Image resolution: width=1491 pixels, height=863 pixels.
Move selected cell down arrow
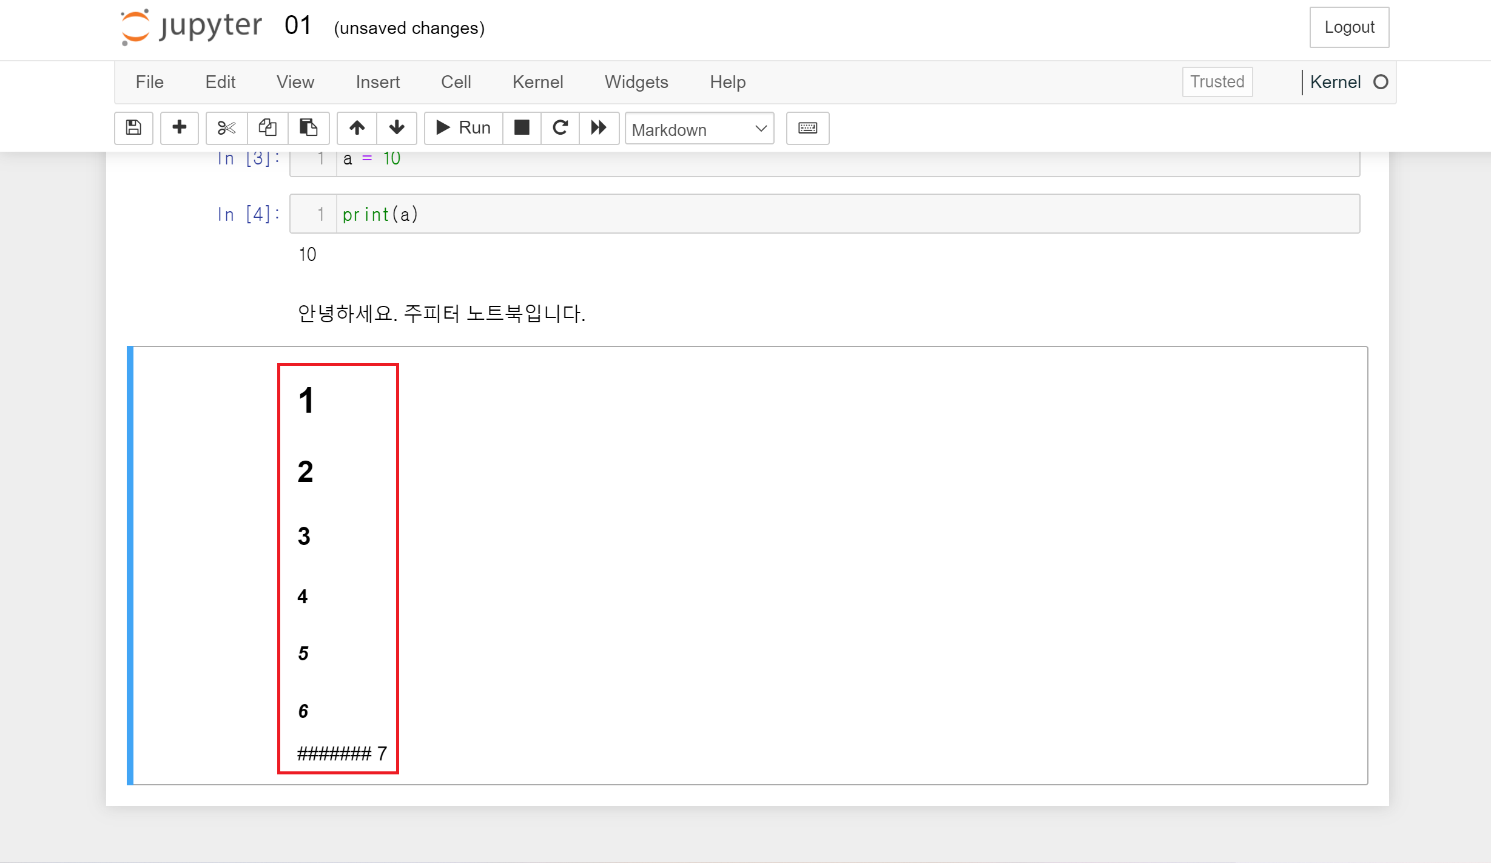397,127
